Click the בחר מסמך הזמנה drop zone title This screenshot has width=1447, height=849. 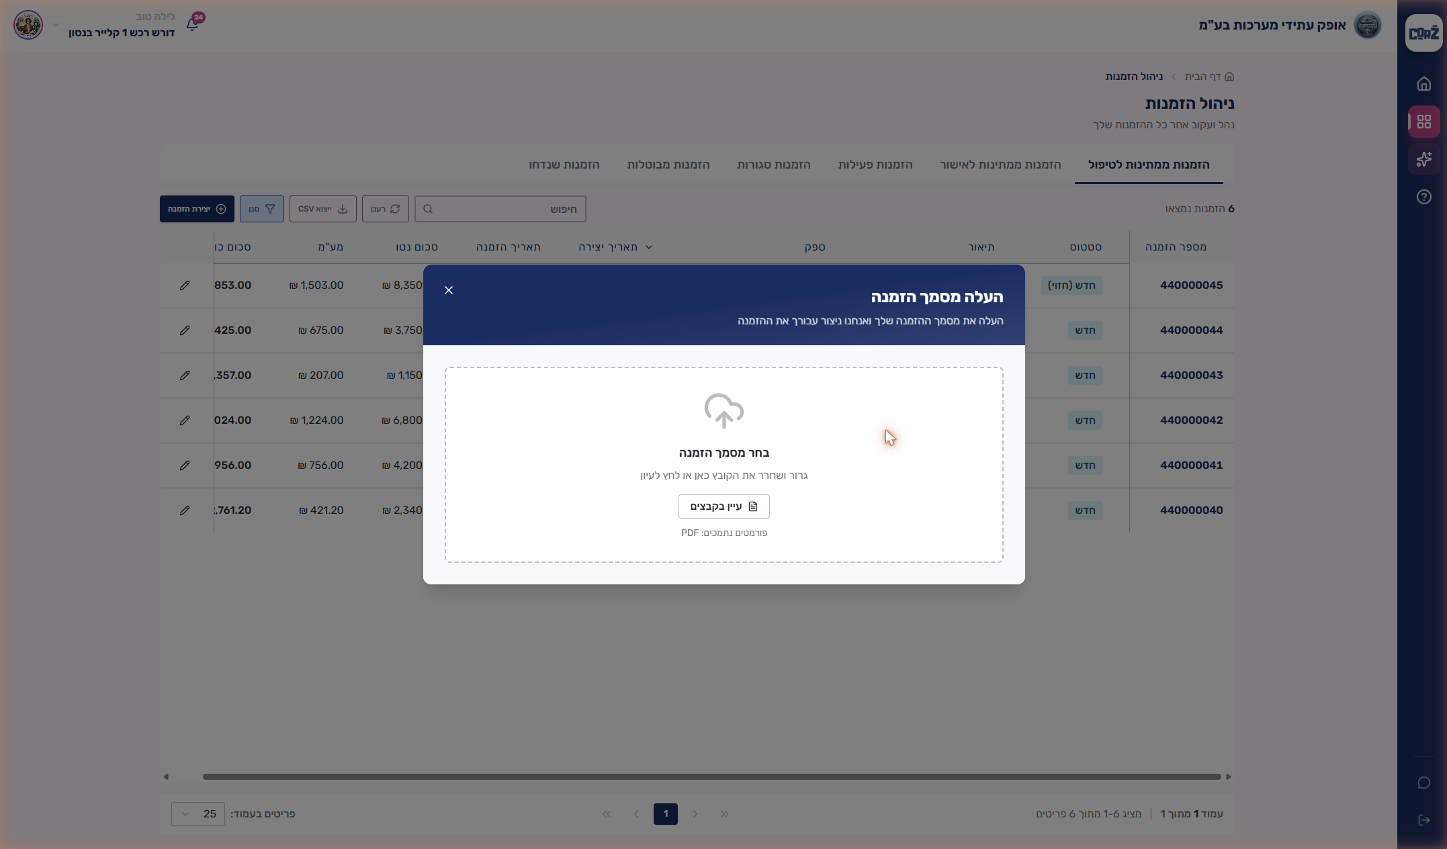tap(723, 453)
